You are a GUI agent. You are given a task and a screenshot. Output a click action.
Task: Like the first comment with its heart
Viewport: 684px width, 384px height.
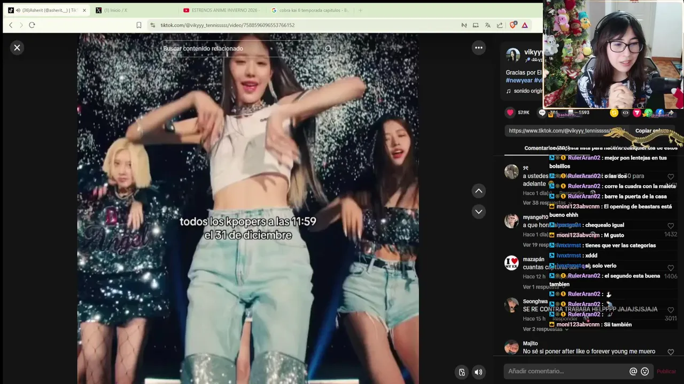(671, 177)
